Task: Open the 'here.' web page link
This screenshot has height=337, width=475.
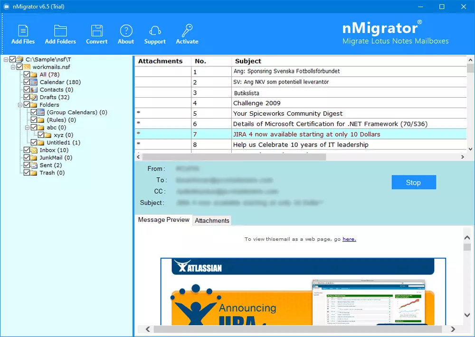Action: tap(349, 239)
